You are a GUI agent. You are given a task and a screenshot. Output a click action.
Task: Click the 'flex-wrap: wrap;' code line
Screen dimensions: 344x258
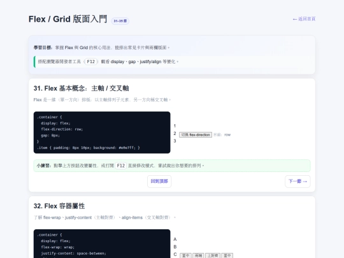click(57, 247)
